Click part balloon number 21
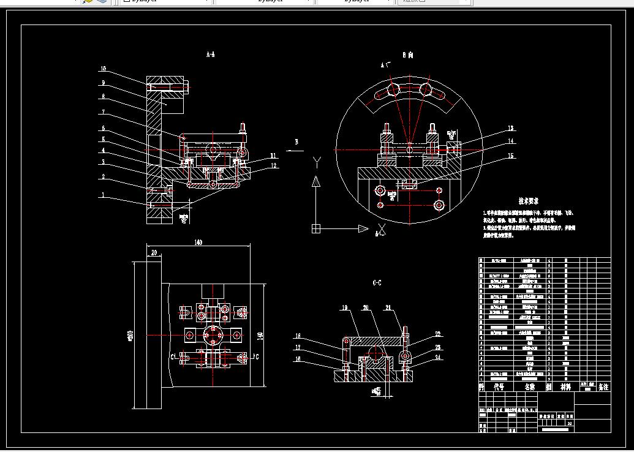 click(x=388, y=307)
